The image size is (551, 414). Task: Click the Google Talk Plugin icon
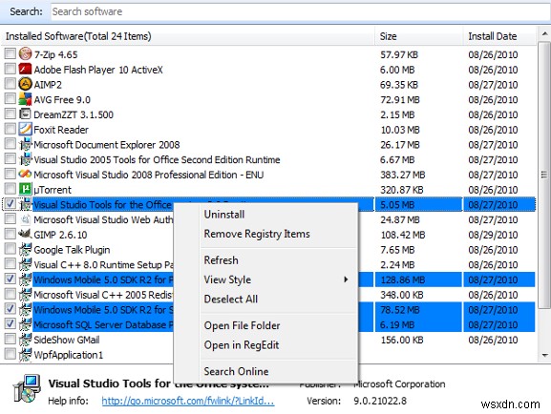pos(25,249)
